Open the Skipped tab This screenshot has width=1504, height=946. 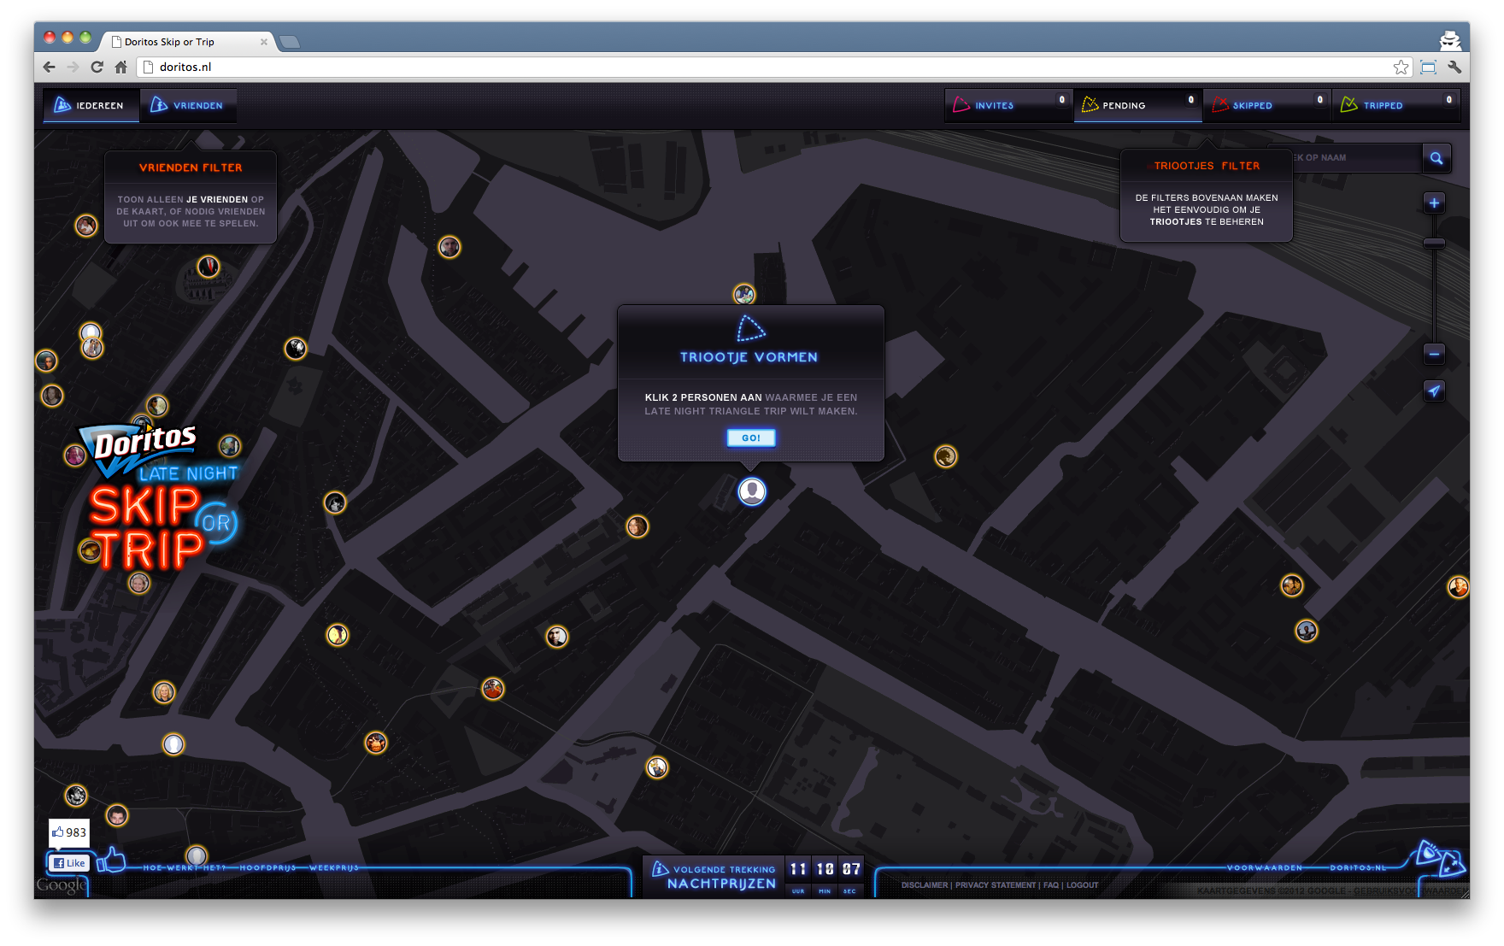[x=1266, y=105]
